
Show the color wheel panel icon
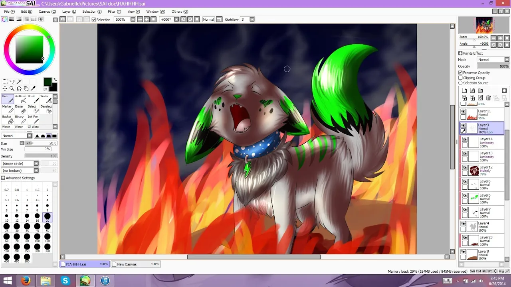click(5, 20)
